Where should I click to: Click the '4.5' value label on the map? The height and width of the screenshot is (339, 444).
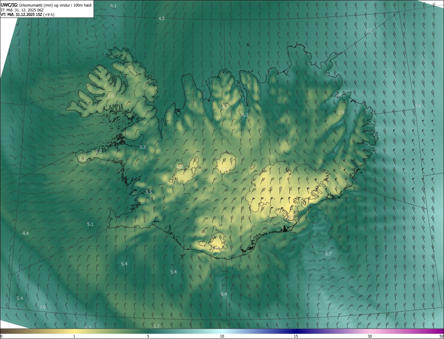point(162,18)
